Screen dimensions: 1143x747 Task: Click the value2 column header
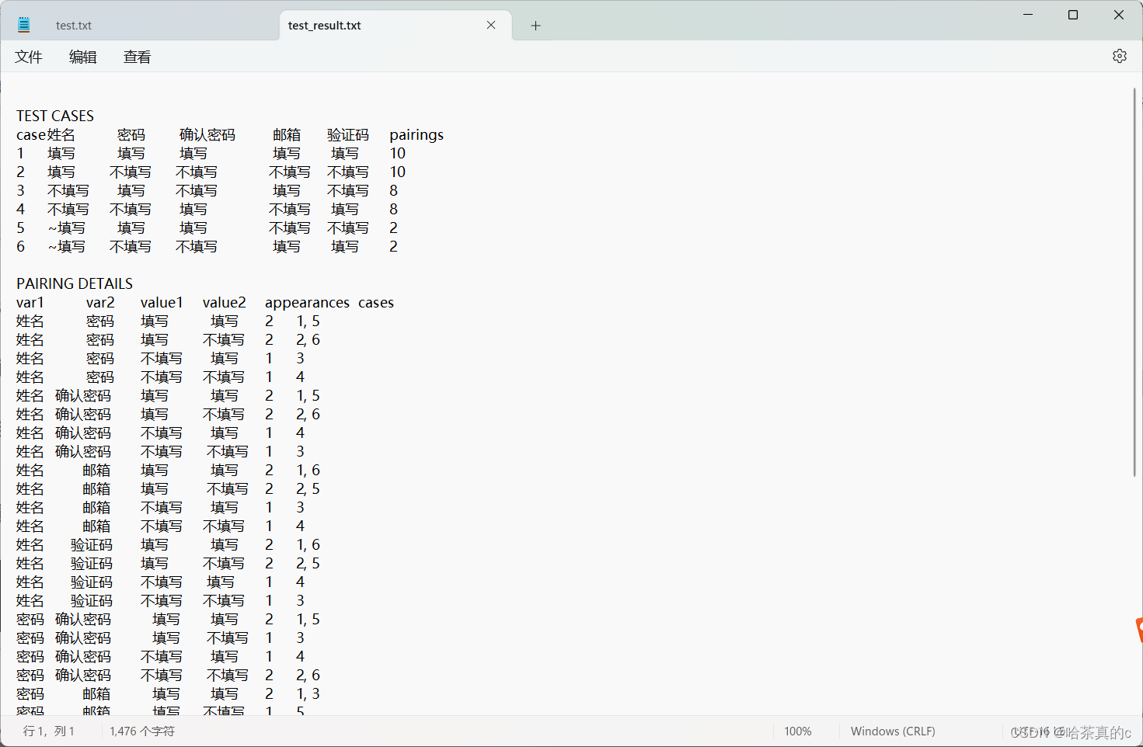coord(225,302)
